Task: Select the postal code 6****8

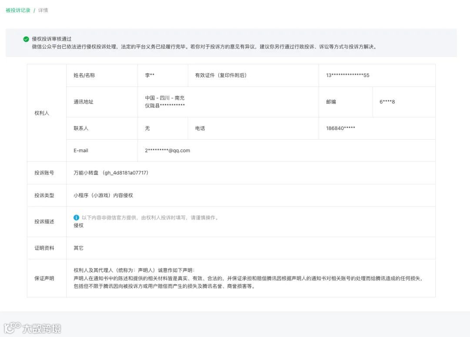Action: 387,102
